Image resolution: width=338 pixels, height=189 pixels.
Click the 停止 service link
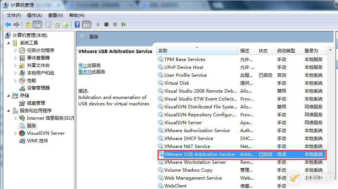(x=83, y=66)
